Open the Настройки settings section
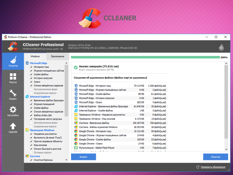Screen dimensions: 233x175 tap(13, 111)
